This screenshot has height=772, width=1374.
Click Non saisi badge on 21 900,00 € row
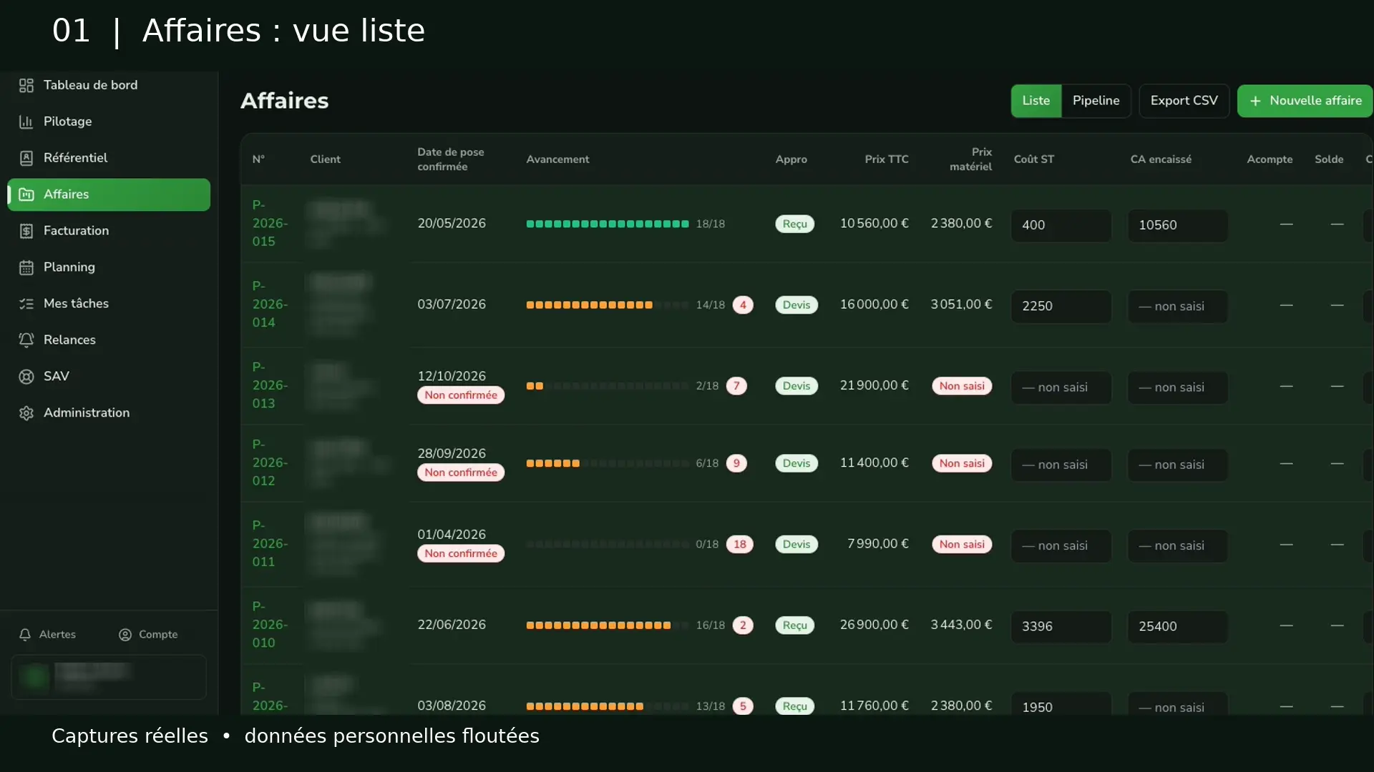click(x=962, y=386)
